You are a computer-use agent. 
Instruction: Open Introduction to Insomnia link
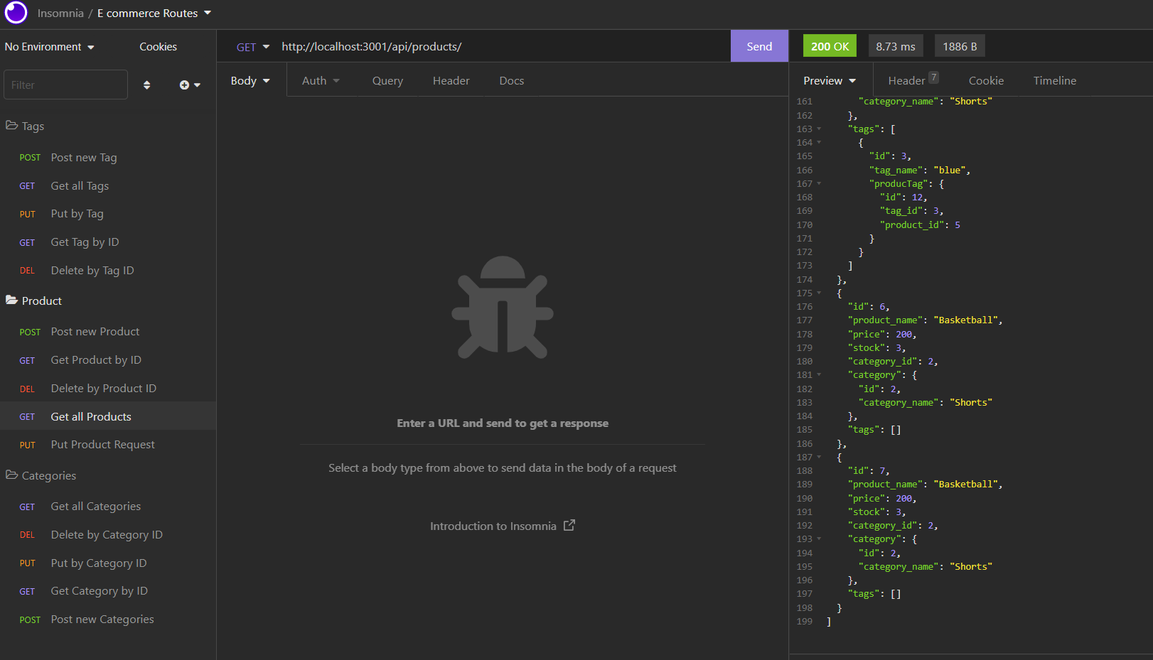[x=502, y=526]
